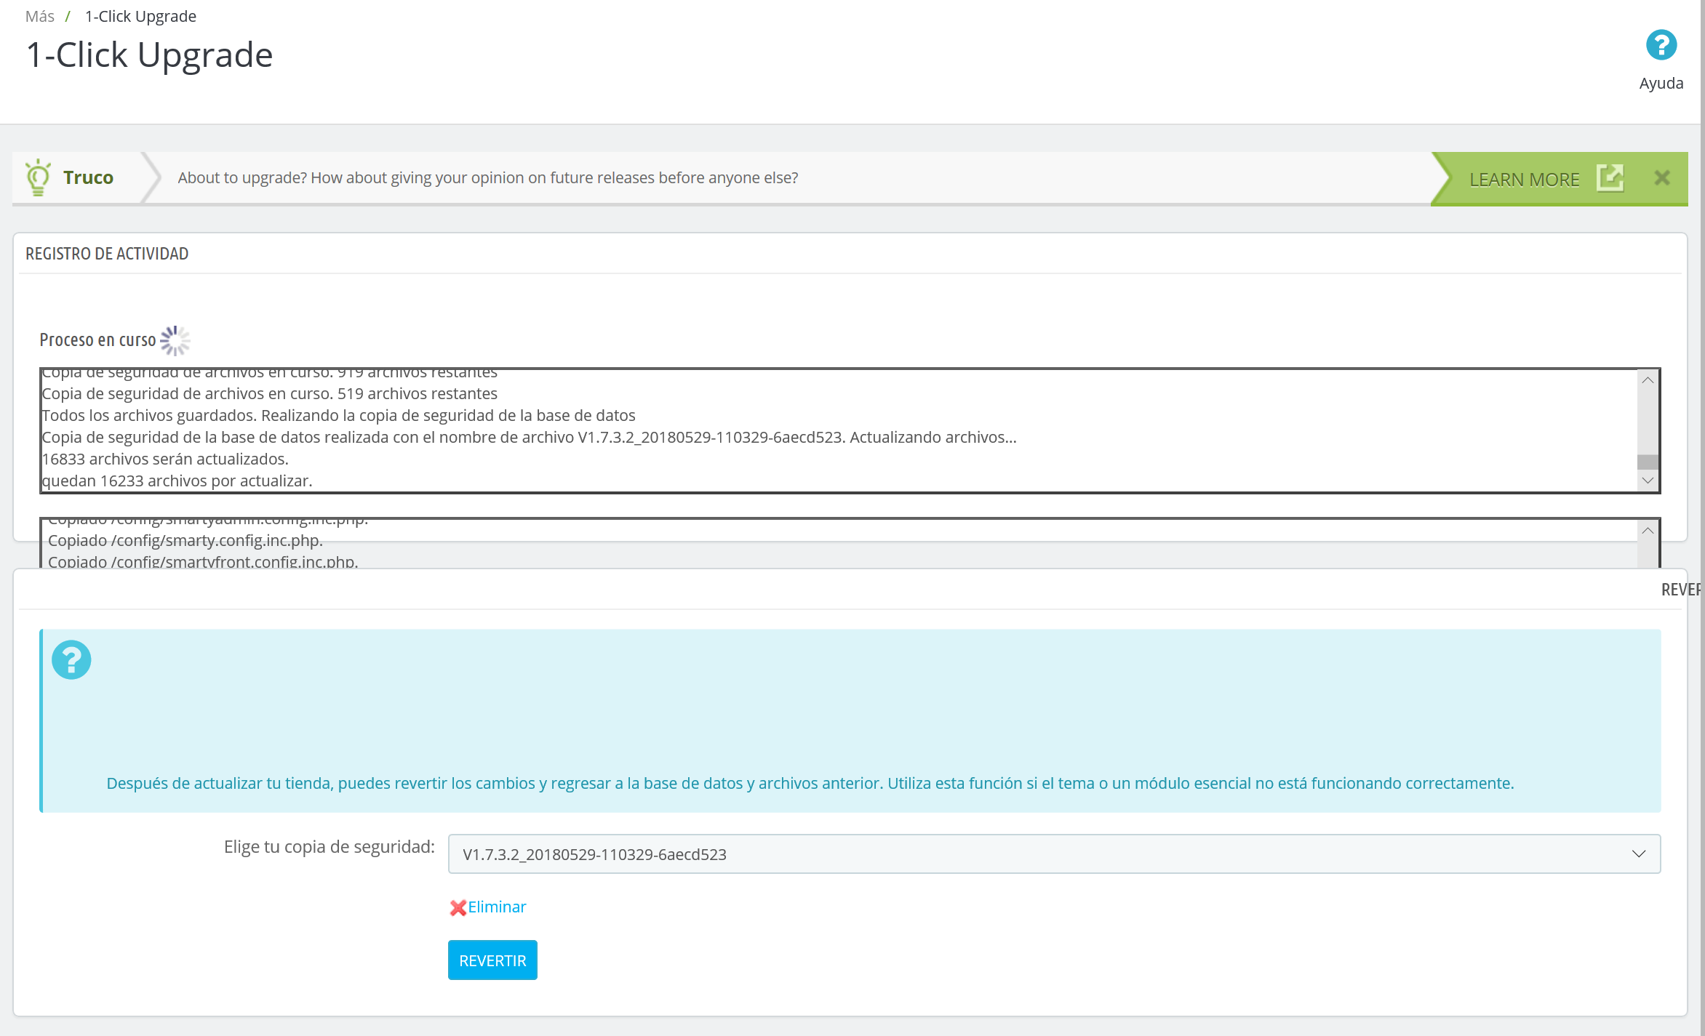The height and width of the screenshot is (1036, 1705).
Task: Click the Truco tab label
Action: tap(88, 177)
